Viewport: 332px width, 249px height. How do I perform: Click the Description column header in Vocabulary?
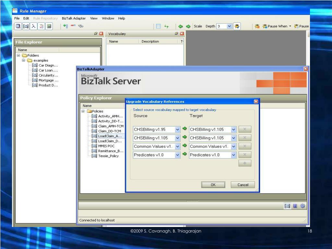pos(158,41)
